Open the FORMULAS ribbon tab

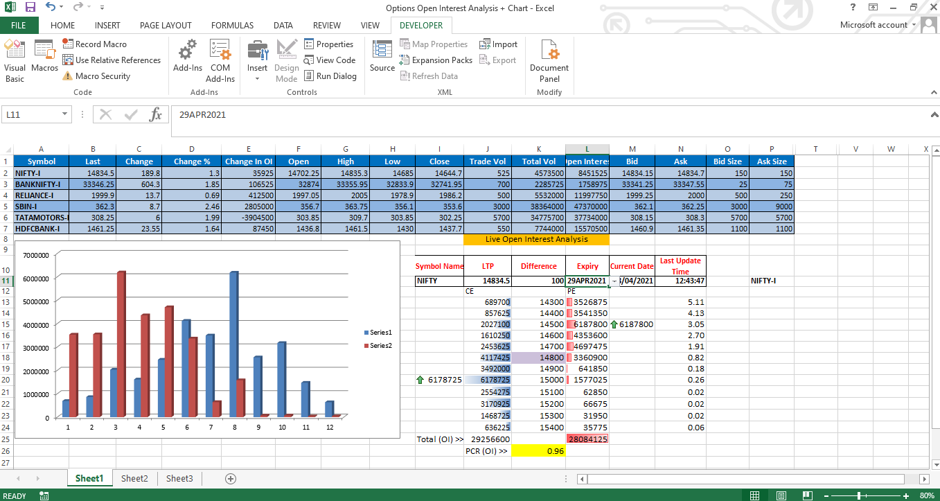232,25
